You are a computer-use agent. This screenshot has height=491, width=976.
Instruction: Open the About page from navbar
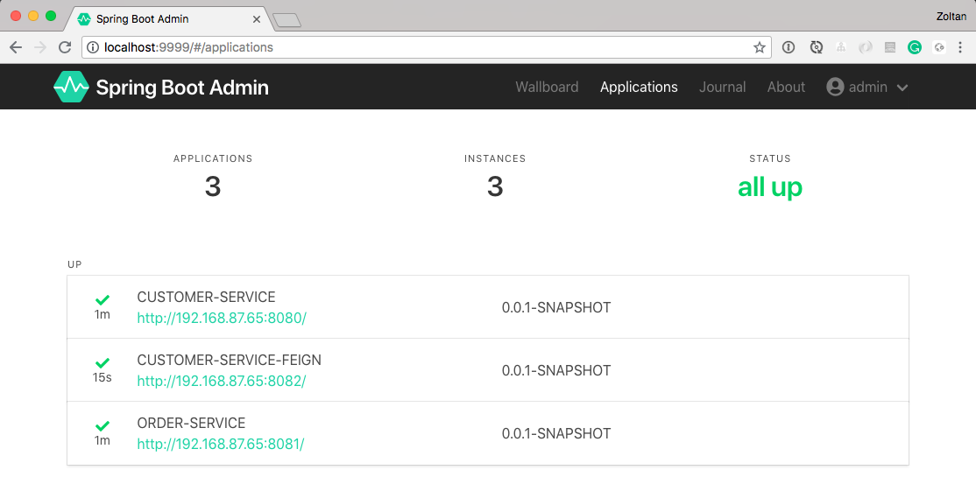click(786, 87)
